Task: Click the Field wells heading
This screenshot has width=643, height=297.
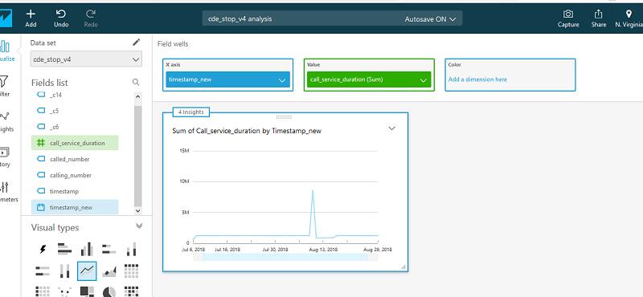Action: click(x=173, y=44)
